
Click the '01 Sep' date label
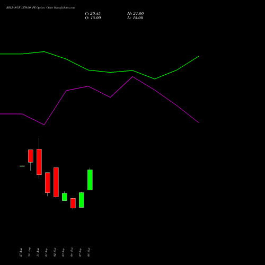click(x=46, y=252)
